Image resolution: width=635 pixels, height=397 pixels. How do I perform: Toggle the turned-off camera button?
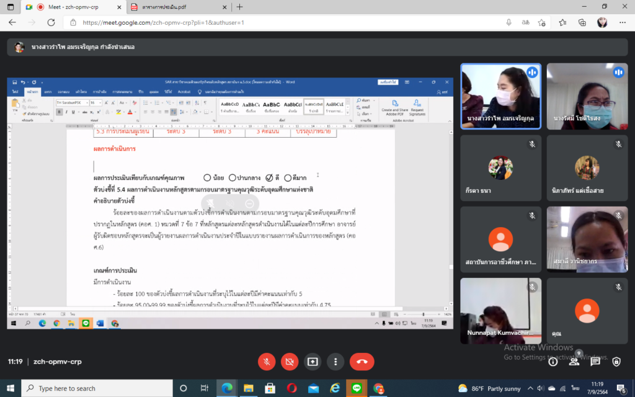pos(289,362)
